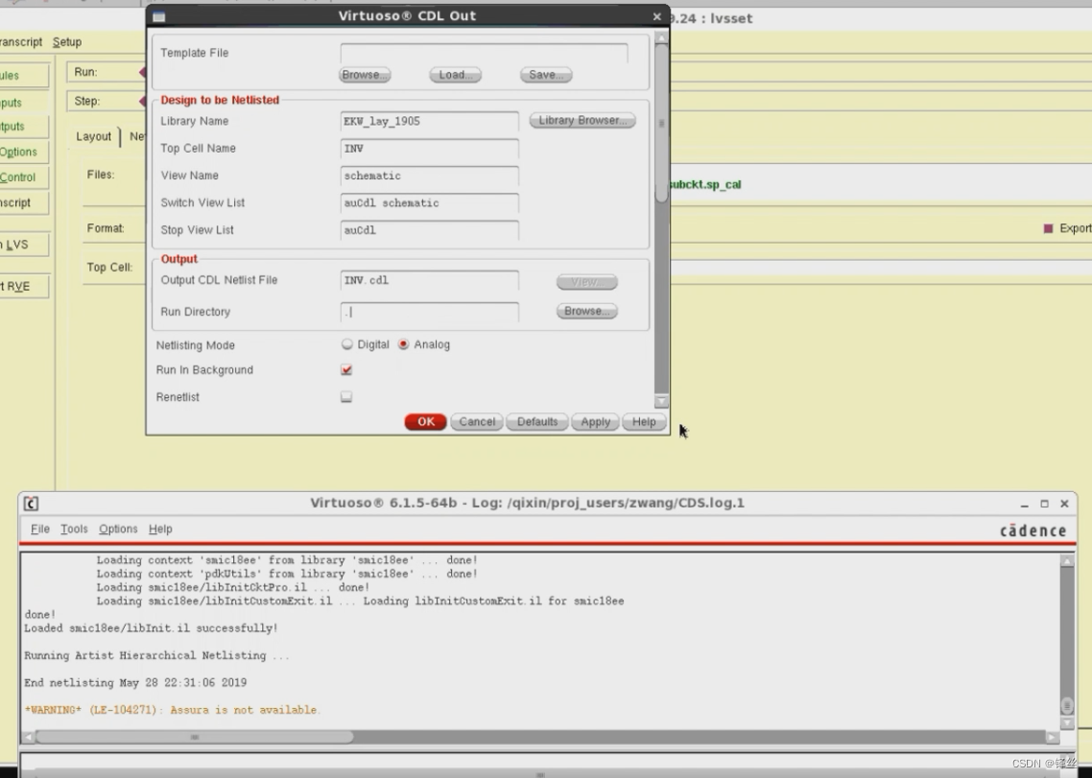Close the Virtuoso Log window
The width and height of the screenshot is (1092, 778).
(1064, 504)
